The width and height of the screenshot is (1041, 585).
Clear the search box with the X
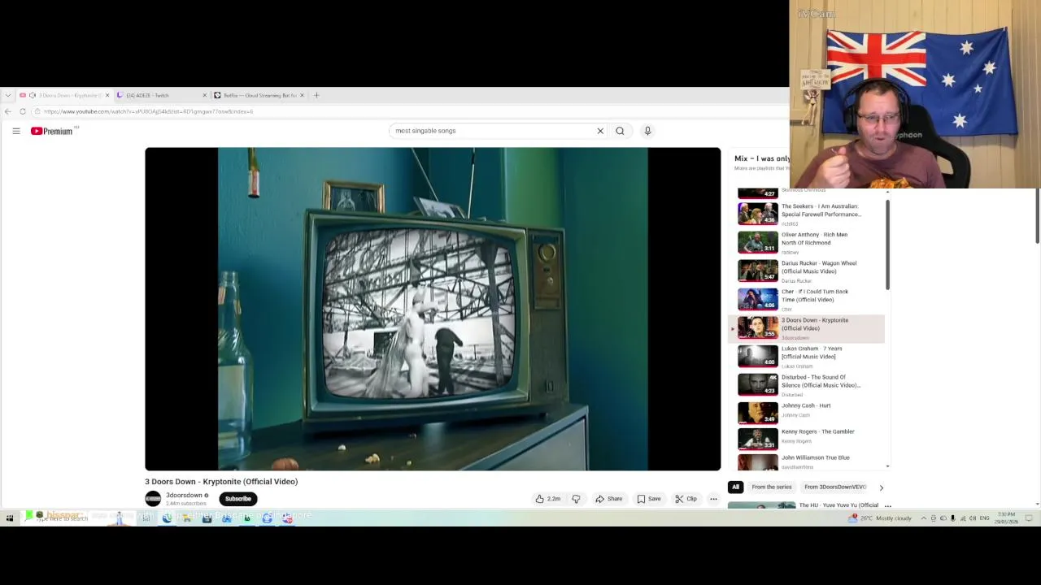pyautogui.click(x=600, y=131)
